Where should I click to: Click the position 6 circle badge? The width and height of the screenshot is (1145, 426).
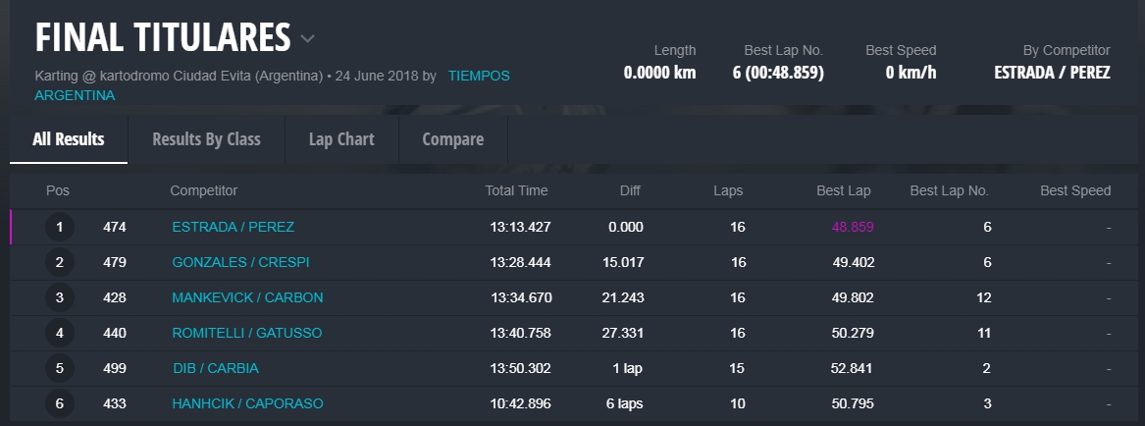[x=60, y=403]
